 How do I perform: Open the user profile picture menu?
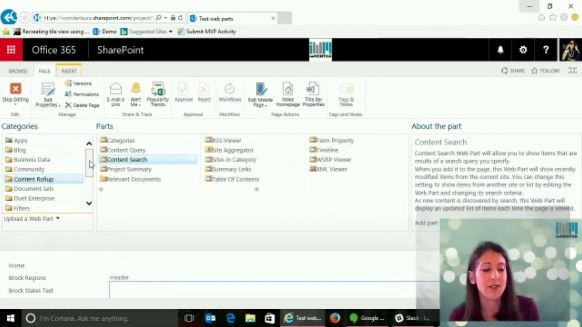click(570, 50)
